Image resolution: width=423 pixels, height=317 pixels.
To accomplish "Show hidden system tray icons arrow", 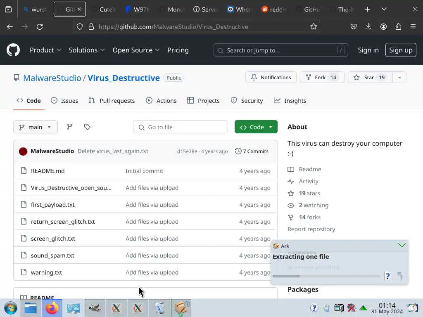I will pos(363,308).
